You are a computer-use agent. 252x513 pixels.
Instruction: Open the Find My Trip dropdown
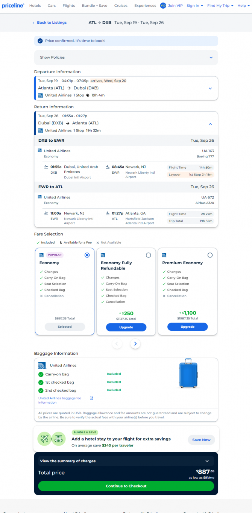point(220,6)
